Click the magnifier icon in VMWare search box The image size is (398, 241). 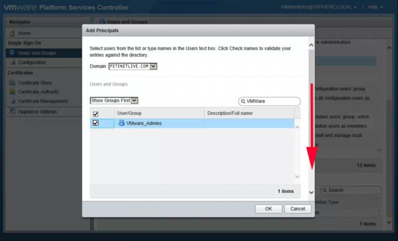click(x=243, y=102)
